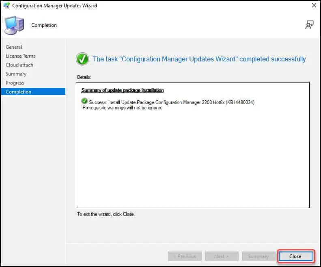Click 'Summary of update package installation' heading
This screenshot has height=267, width=321.
pyautogui.click(x=123, y=90)
